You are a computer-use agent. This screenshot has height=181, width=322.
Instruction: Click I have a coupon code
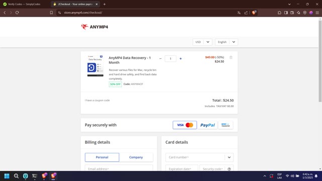[x=97, y=101]
